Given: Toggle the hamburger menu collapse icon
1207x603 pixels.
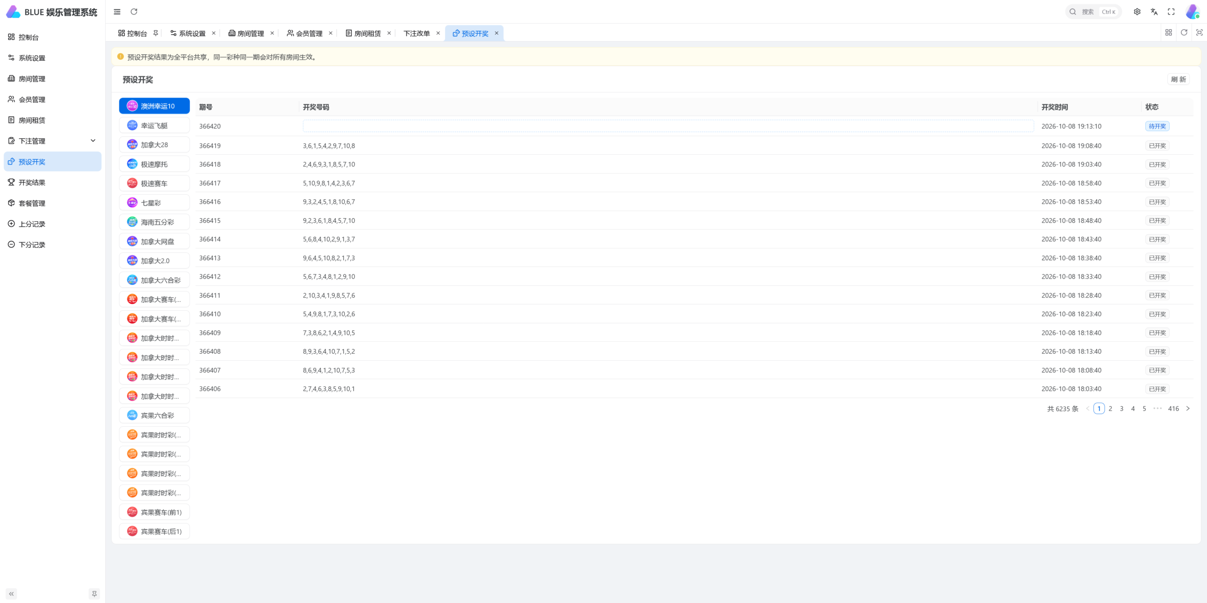Looking at the screenshot, I should [x=117, y=12].
